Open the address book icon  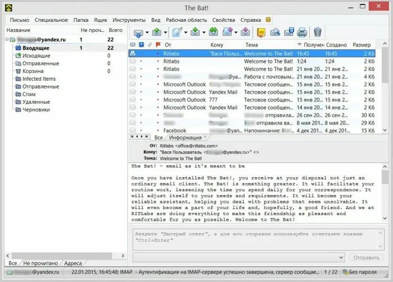(x=261, y=33)
